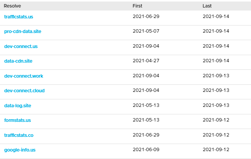Screen dimensions: 251x159
Task: Open dev-connect.us resolve entry
Action: click(x=21, y=46)
